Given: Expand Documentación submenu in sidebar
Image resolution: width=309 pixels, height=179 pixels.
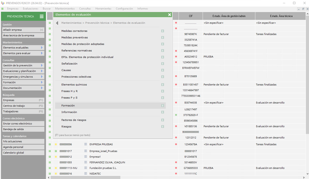Looking at the screenshot, I should click(x=42, y=88).
